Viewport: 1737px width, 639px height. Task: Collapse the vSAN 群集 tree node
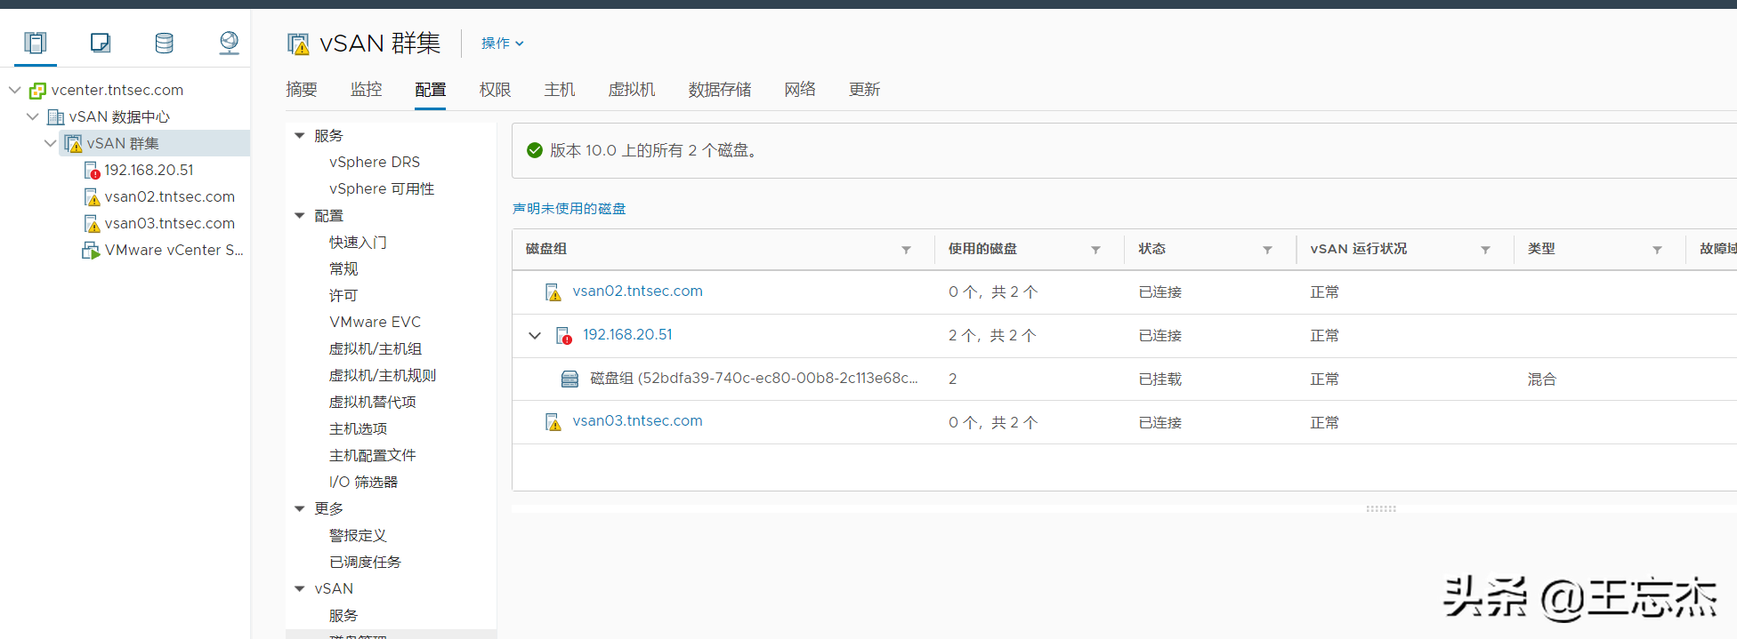pos(51,143)
